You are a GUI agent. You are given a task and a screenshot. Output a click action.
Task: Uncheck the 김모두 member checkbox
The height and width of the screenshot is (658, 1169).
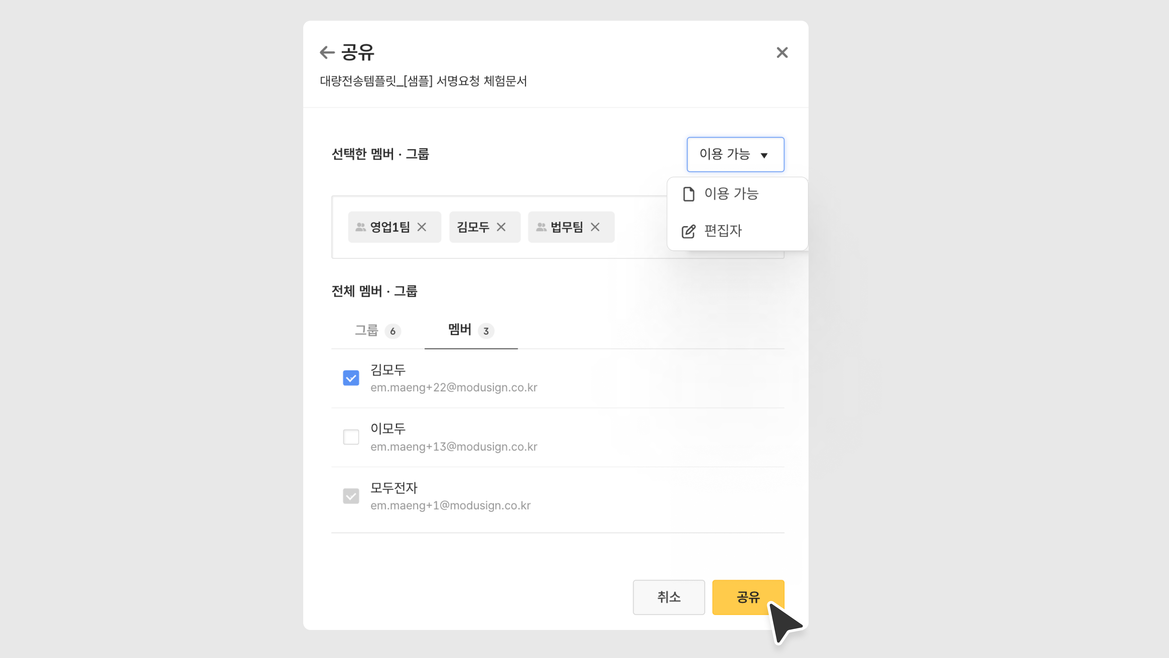tap(351, 378)
